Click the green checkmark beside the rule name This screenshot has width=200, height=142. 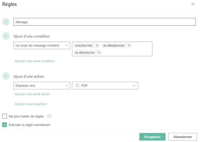[6, 22]
